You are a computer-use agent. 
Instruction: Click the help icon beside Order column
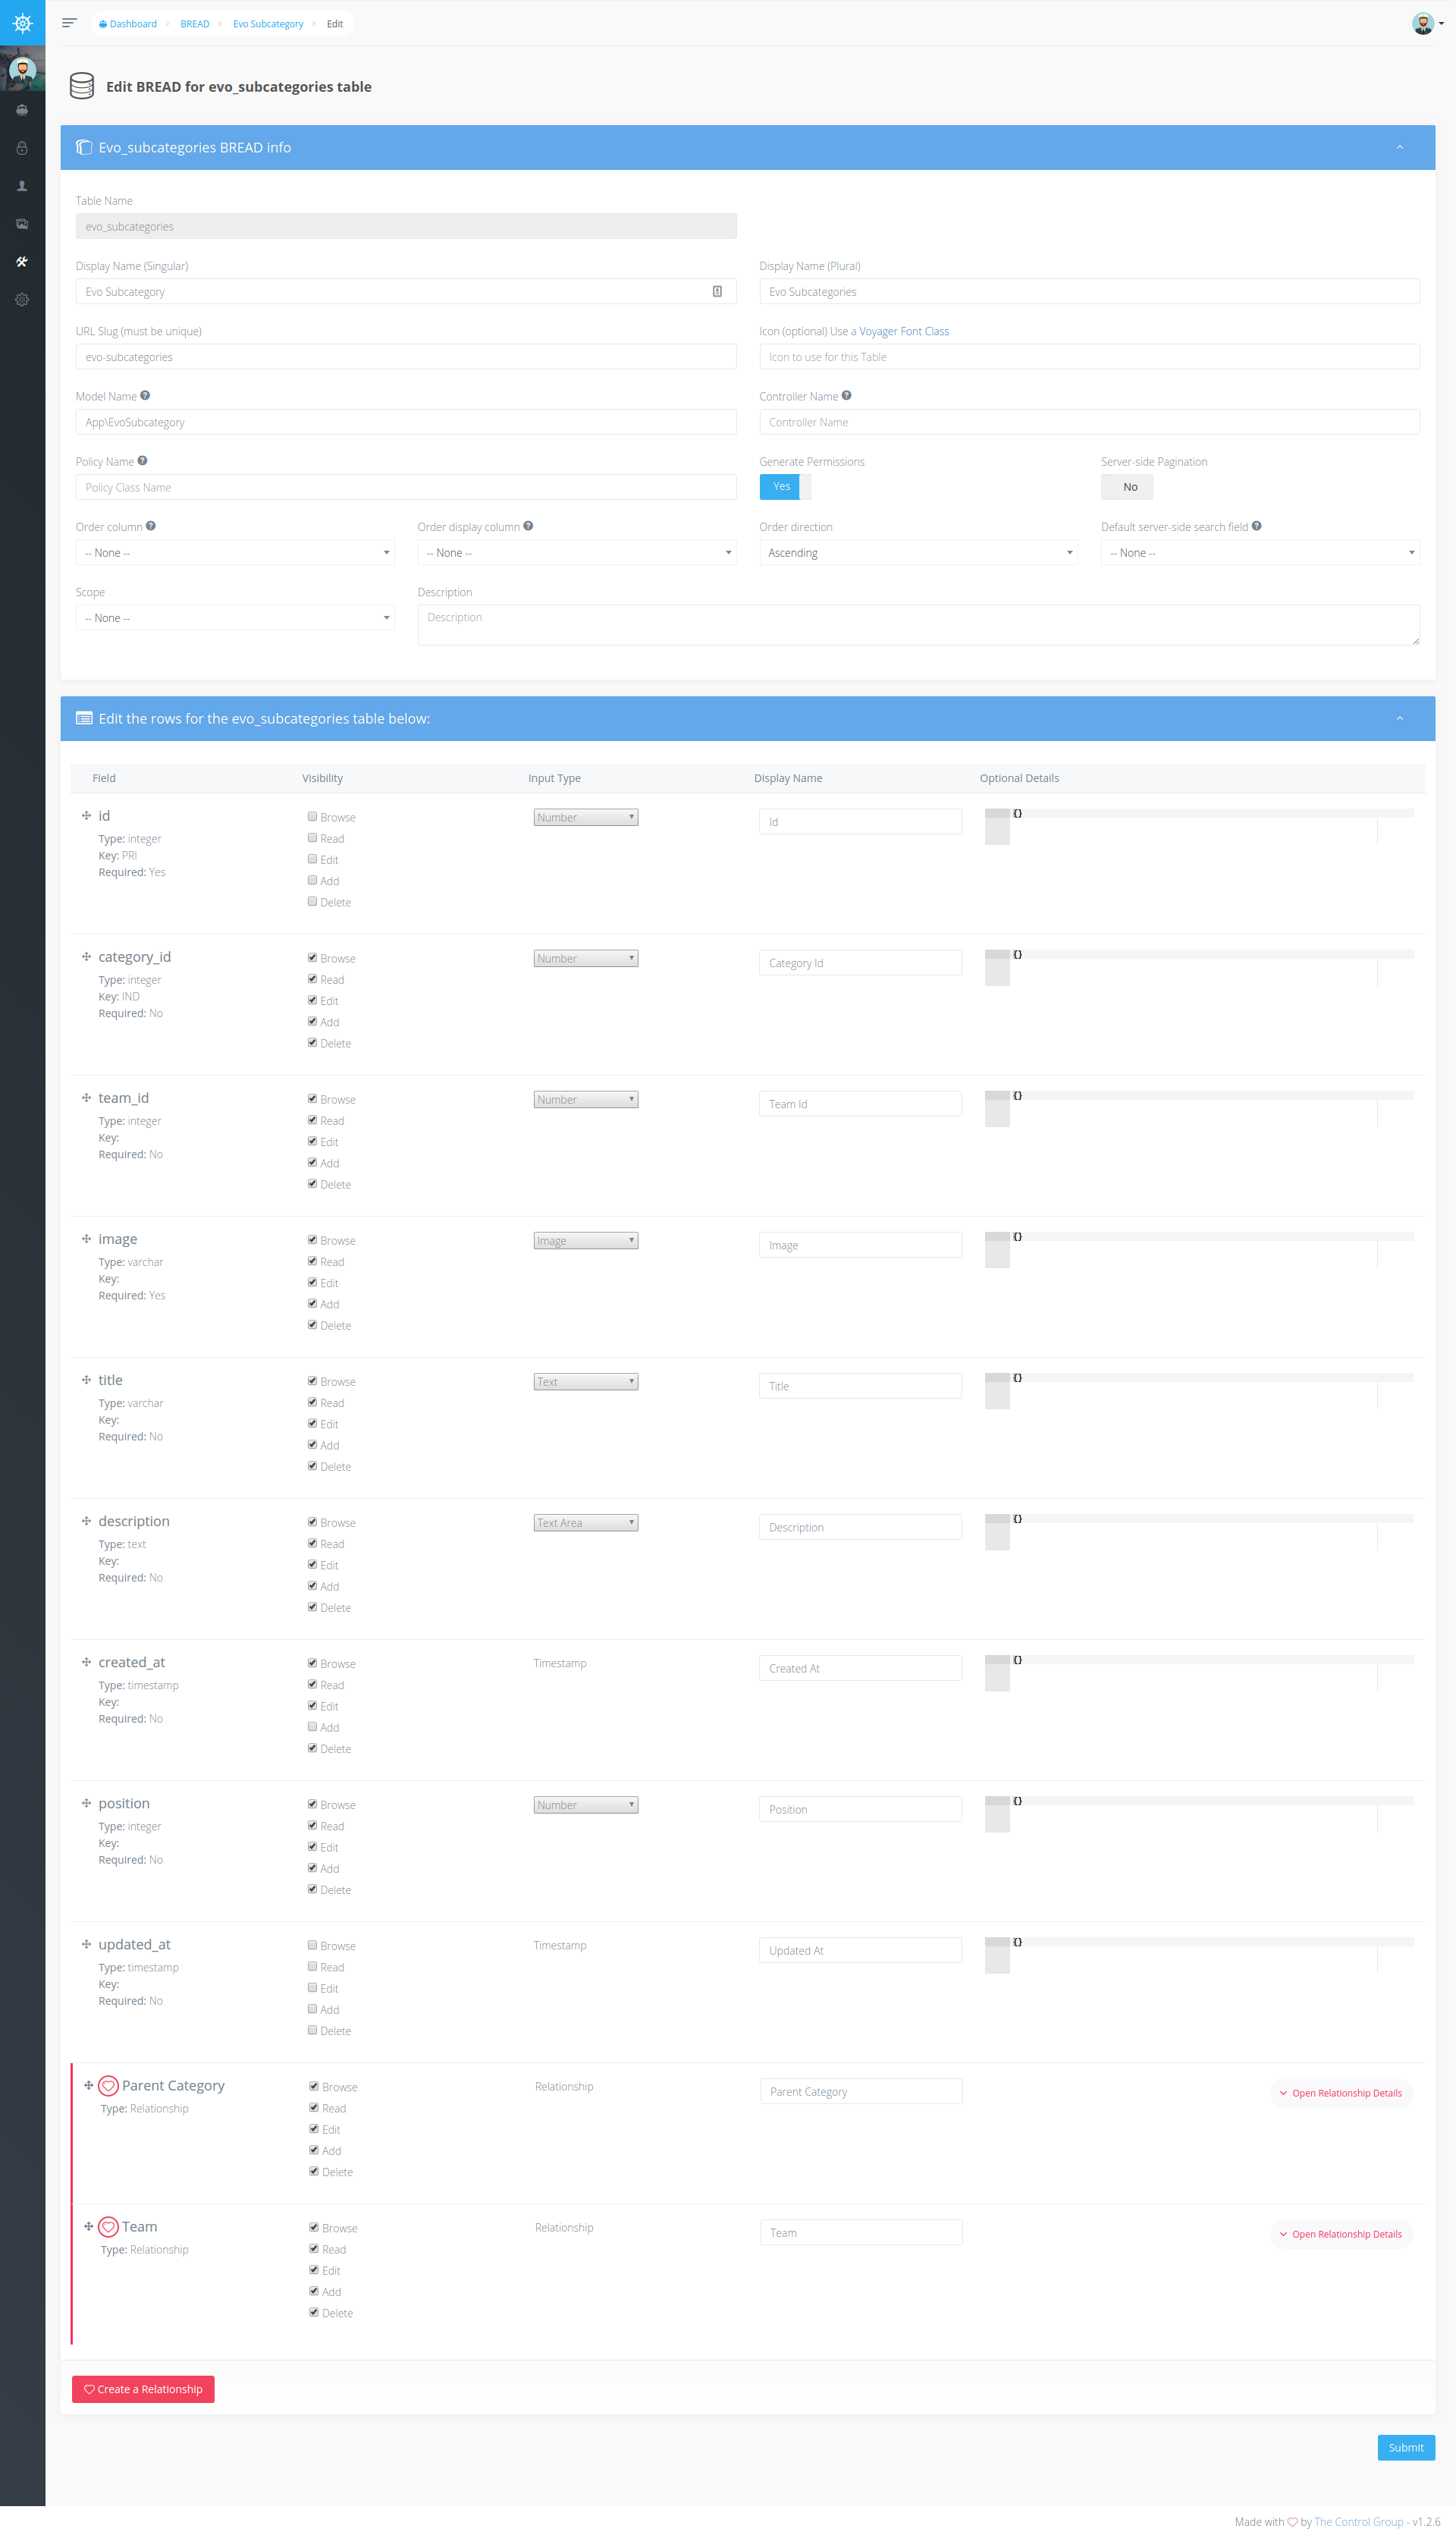(151, 526)
